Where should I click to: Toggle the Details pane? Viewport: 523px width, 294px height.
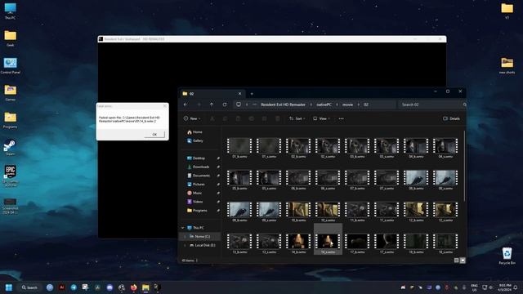coord(451,118)
